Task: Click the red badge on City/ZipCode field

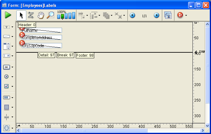Action: pyautogui.click(x=22, y=43)
